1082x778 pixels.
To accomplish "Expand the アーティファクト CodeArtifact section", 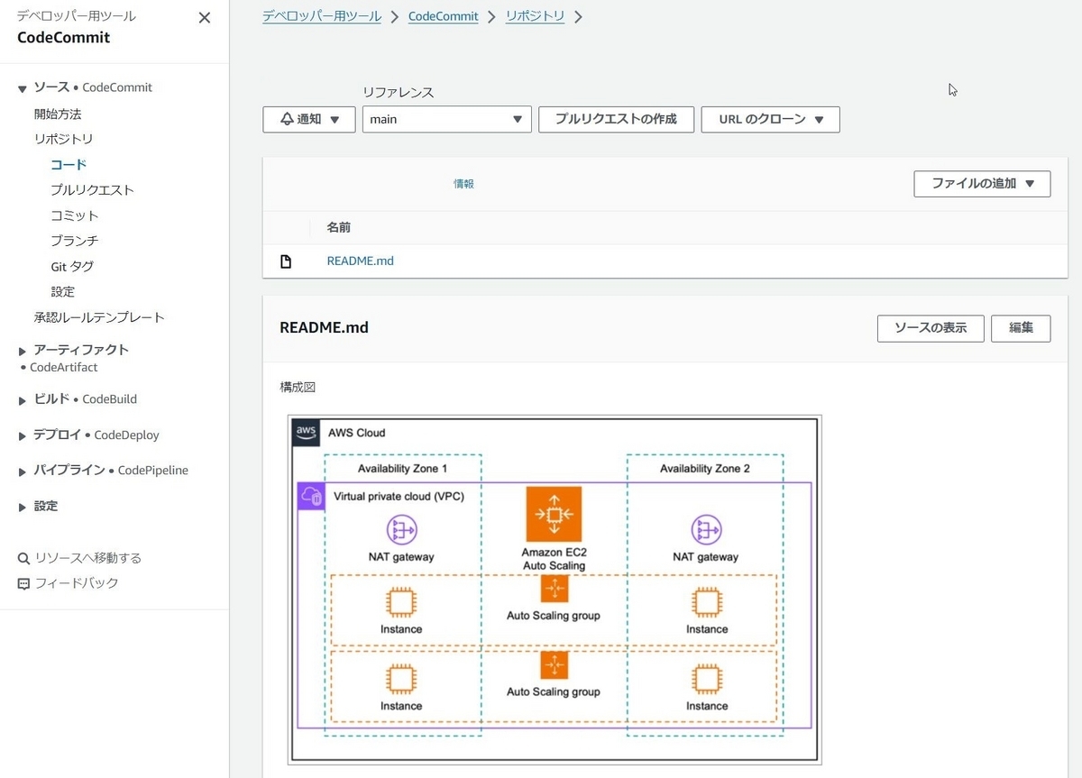I will (x=23, y=351).
